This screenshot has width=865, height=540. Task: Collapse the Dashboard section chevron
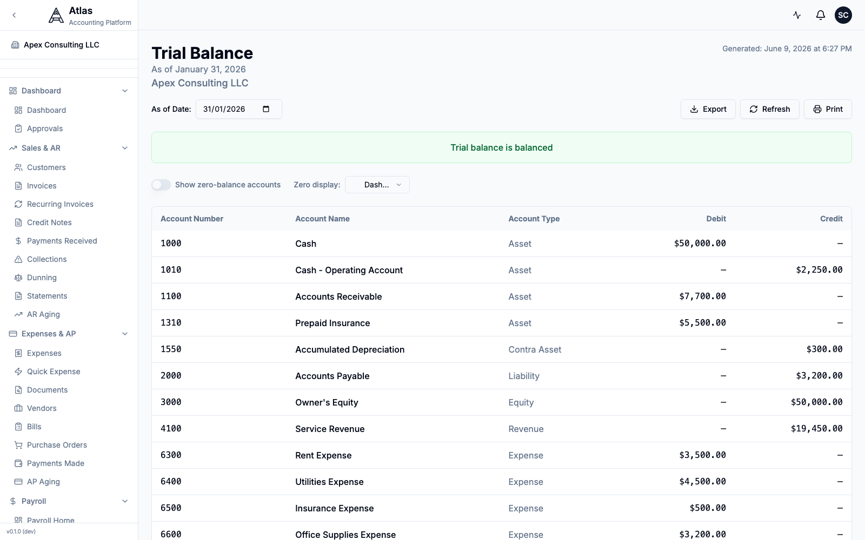coord(125,91)
